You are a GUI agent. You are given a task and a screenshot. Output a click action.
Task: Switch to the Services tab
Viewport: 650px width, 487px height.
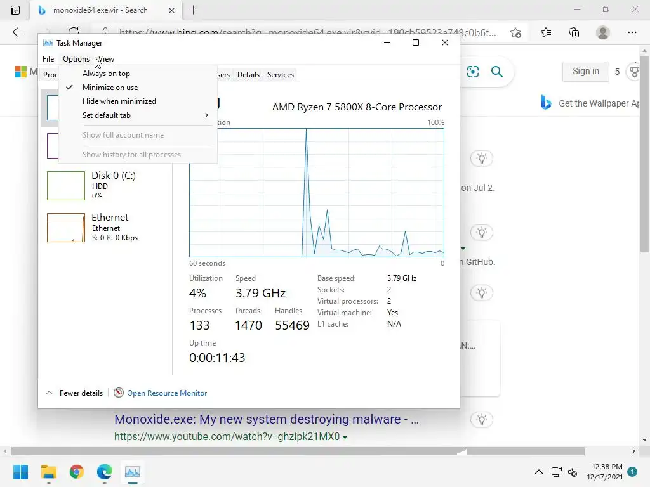(280, 75)
